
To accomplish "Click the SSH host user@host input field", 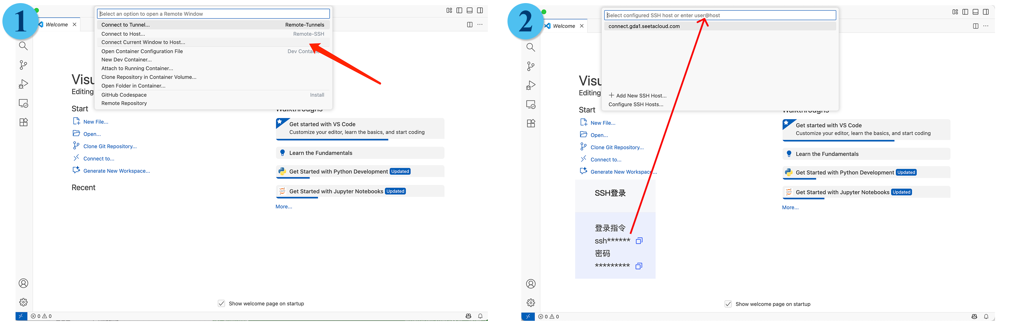I will click(719, 15).
